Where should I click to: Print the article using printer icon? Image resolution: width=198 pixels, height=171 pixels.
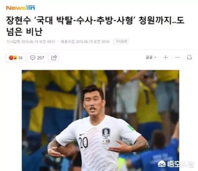(189, 57)
